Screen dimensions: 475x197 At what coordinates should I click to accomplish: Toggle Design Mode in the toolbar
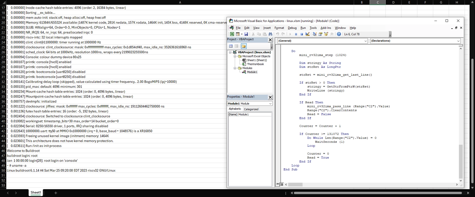(x=307, y=34)
